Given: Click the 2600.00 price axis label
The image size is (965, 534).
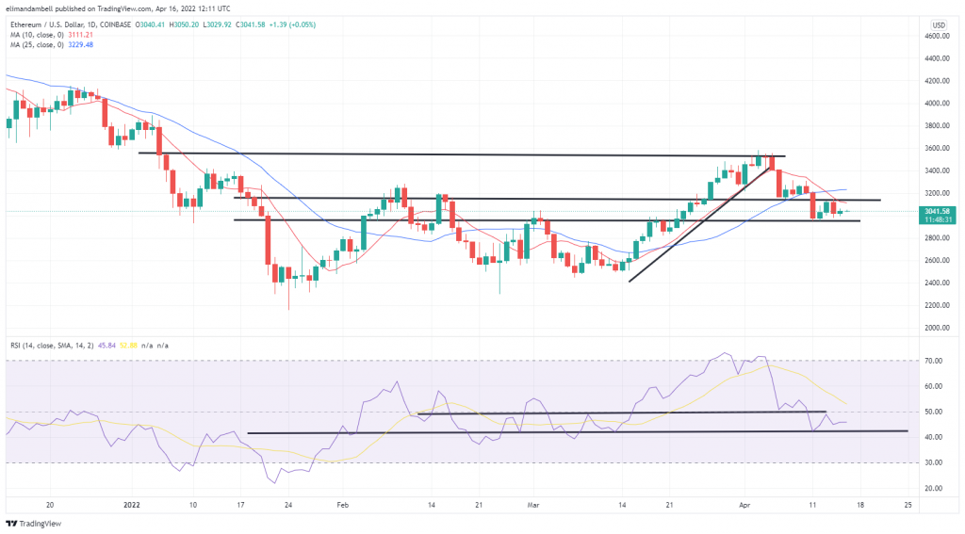Looking at the screenshot, I should (x=938, y=261).
